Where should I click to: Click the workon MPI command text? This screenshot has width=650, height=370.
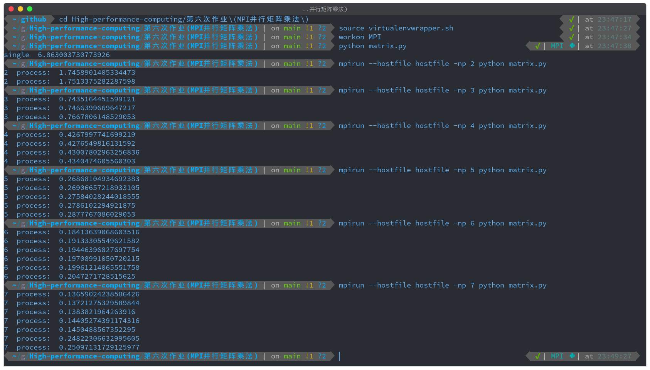point(360,37)
